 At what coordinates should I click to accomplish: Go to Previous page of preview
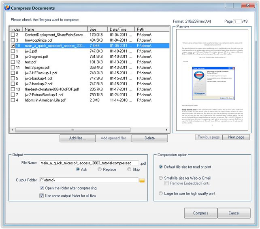click(209, 137)
